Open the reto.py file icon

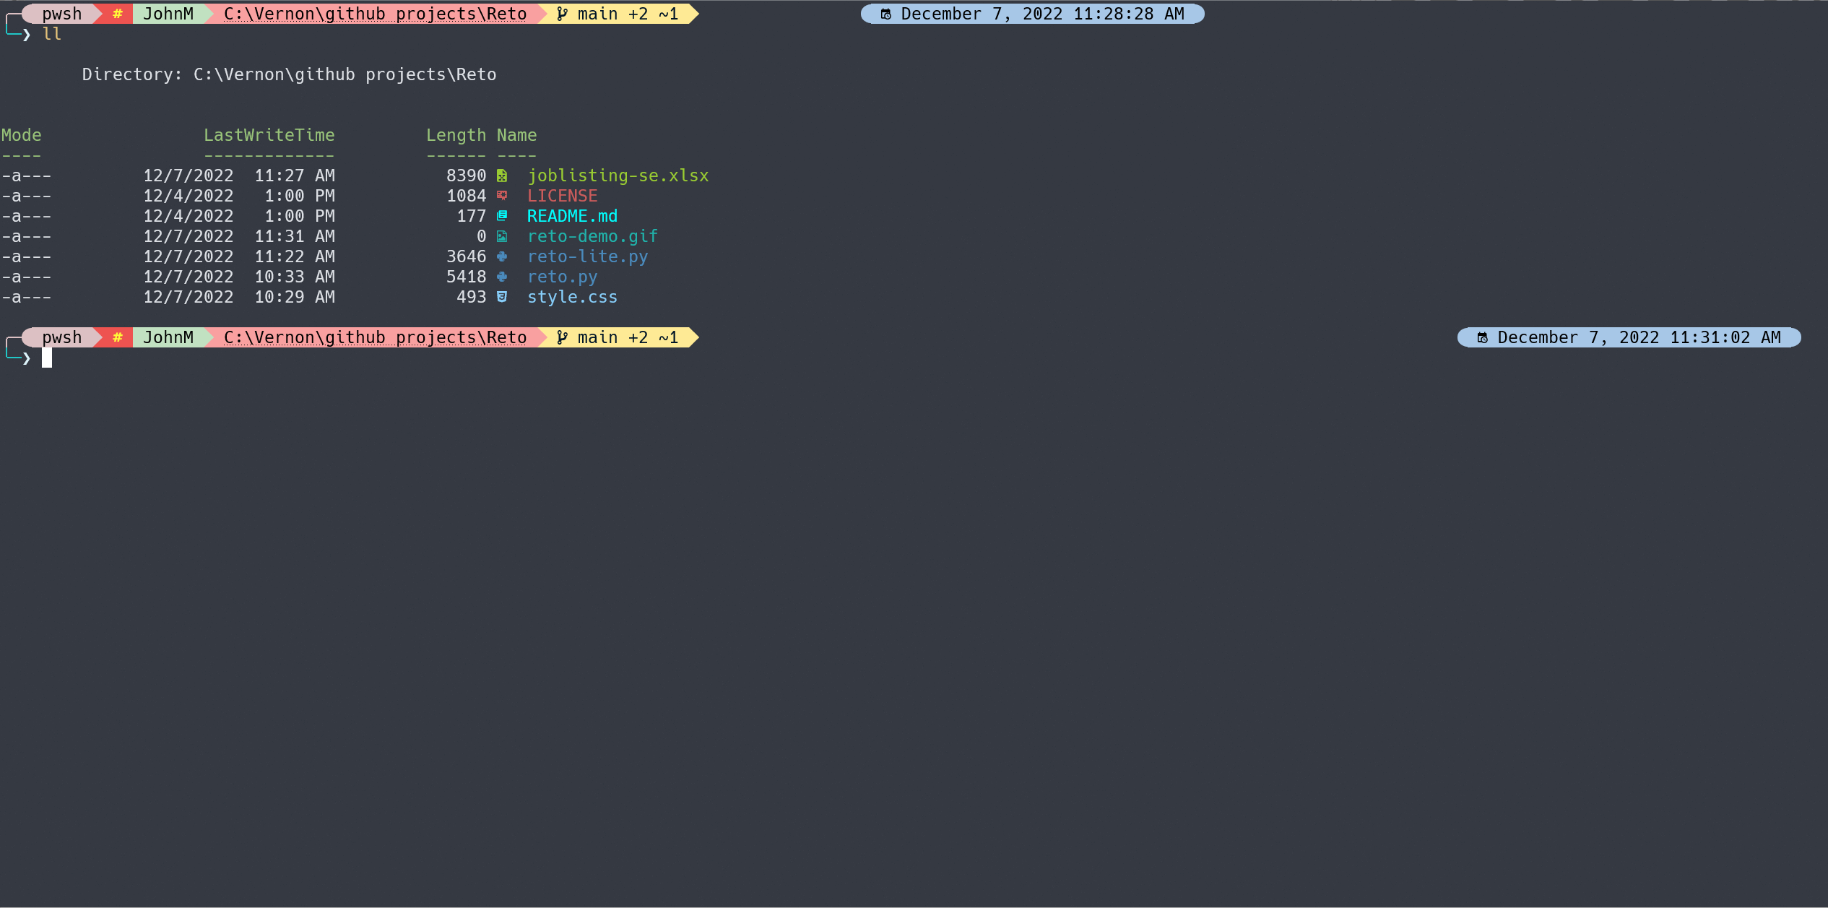(x=501, y=276)
